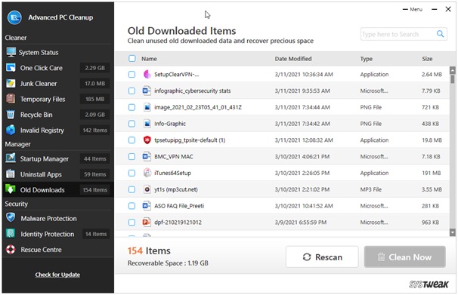Select the BMC_VPN MAC checkbox

[x=132, y=156]
